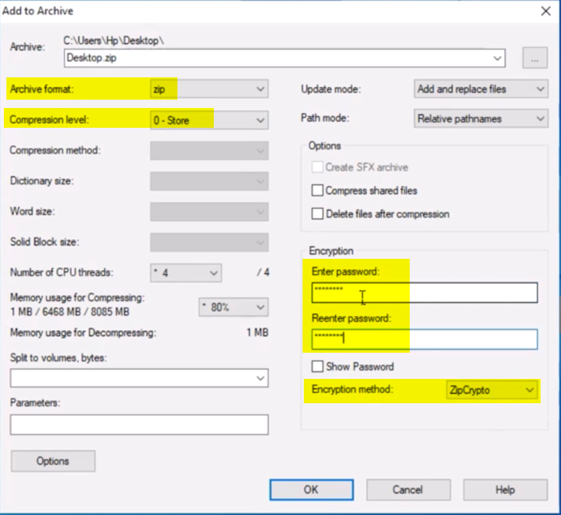Open Help for the archive dialog

point(505,489)
